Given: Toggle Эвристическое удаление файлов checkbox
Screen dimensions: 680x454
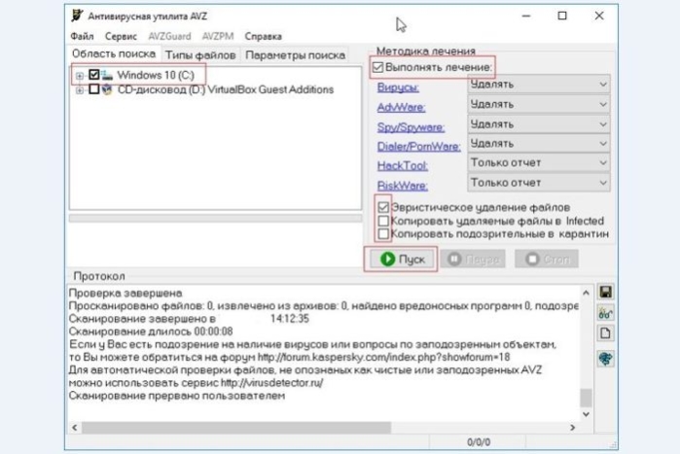Looking at the screenshot, I should coord(383,207).
